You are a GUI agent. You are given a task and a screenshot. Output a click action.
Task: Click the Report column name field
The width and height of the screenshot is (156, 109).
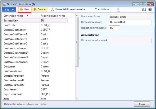114,27
